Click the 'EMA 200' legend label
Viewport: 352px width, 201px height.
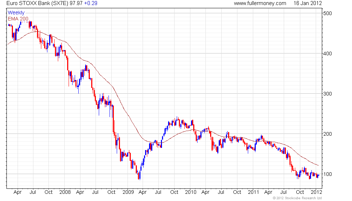[x=18, y=19]
